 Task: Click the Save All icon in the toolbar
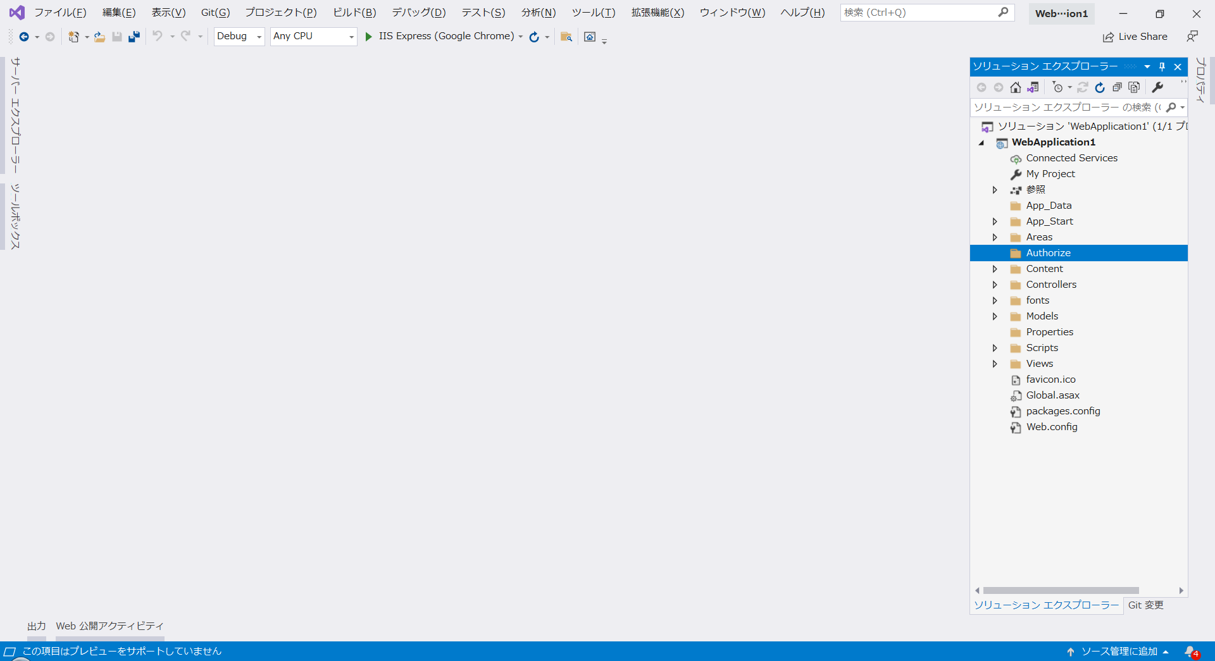point(134,37)
